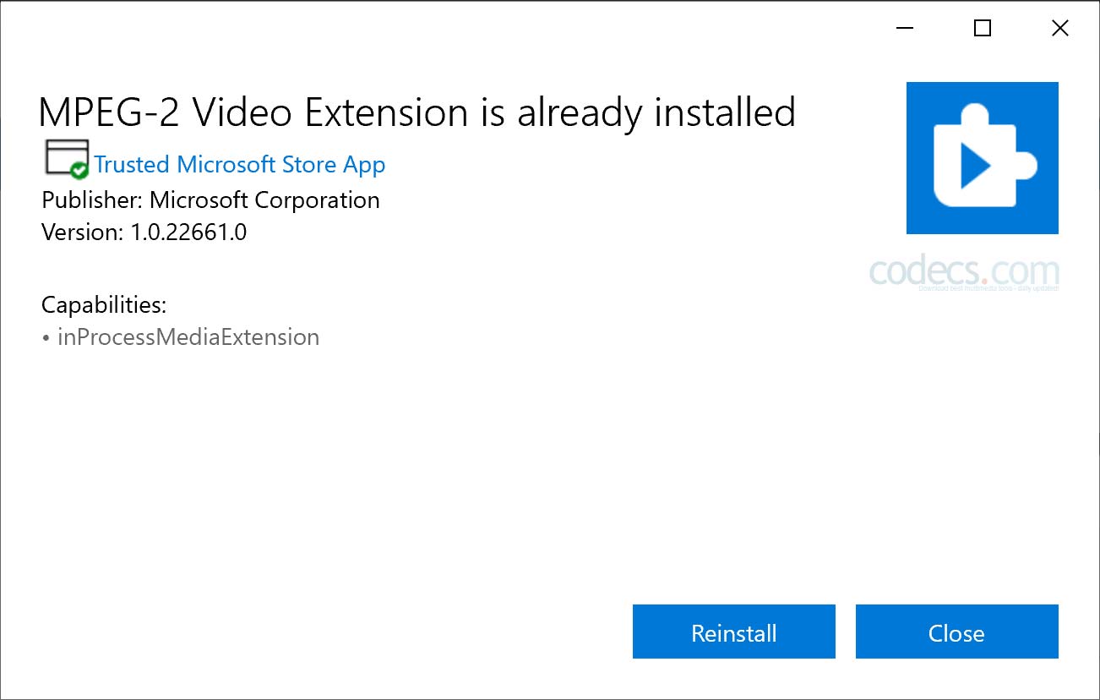
Task: Click the version number 1.0.22661.0
Action: 188,232
